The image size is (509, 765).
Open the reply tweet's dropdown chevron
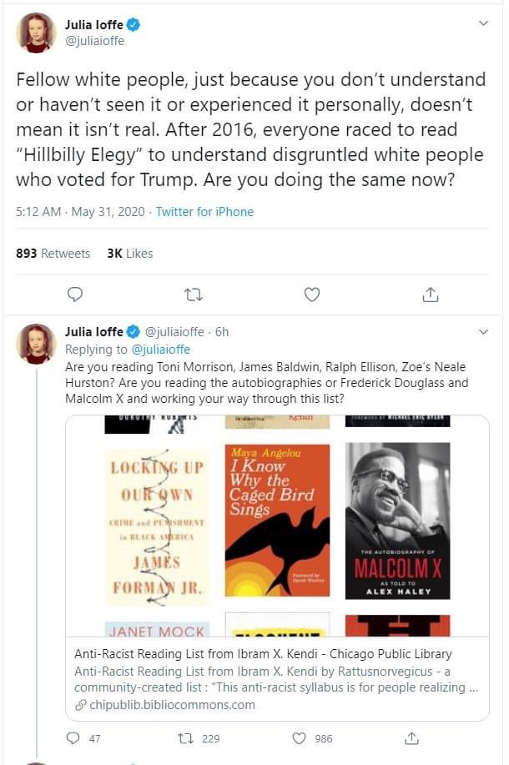click(x=483, y=332)
